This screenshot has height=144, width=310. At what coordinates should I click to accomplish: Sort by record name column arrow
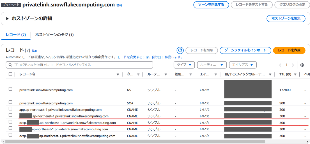point(118,74)
